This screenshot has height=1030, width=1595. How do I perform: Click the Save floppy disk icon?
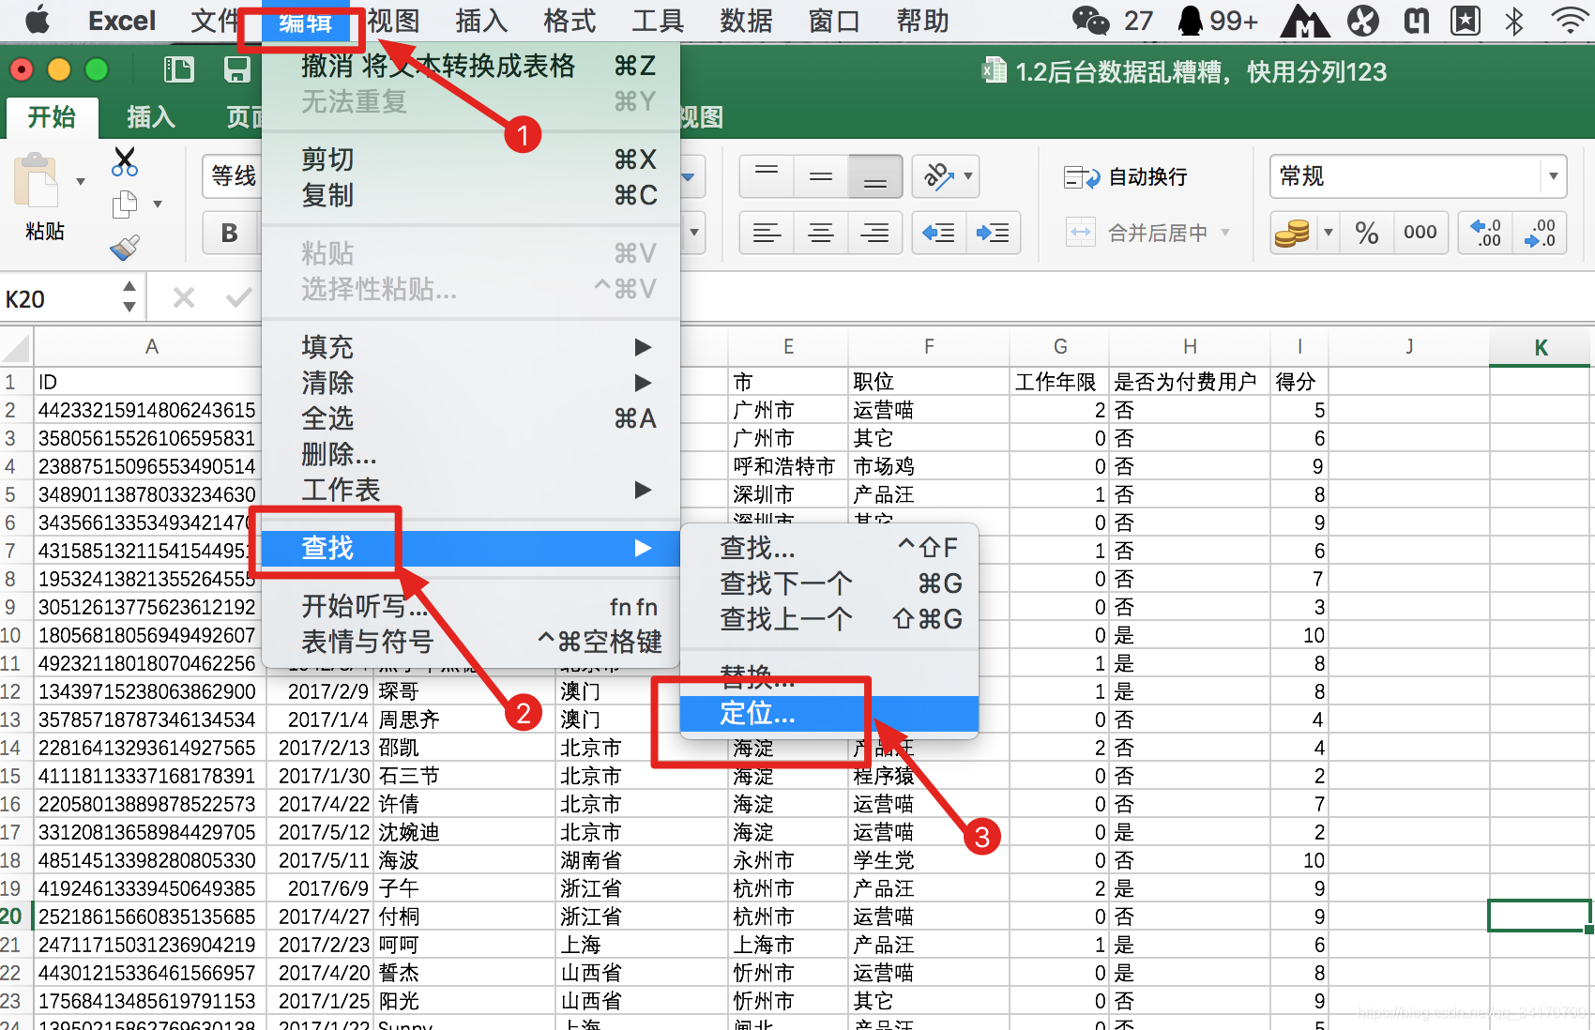pos(236,70)
